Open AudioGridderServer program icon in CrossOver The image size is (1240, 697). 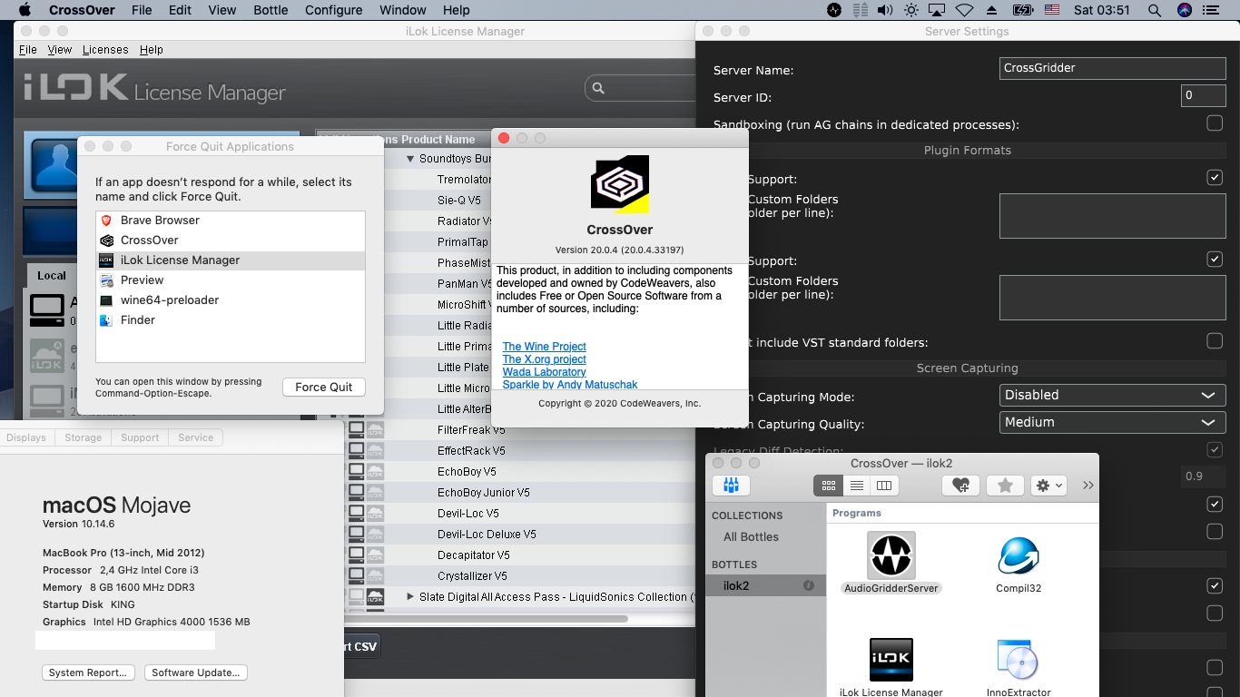pyautogui.click(x=891, y=555)
